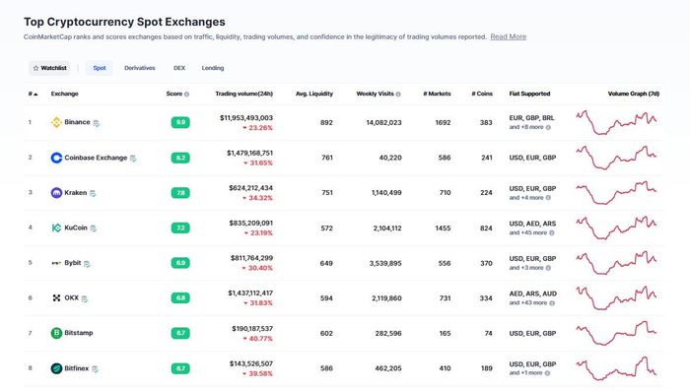Click the Kraken logo icon

coord(56,193)
